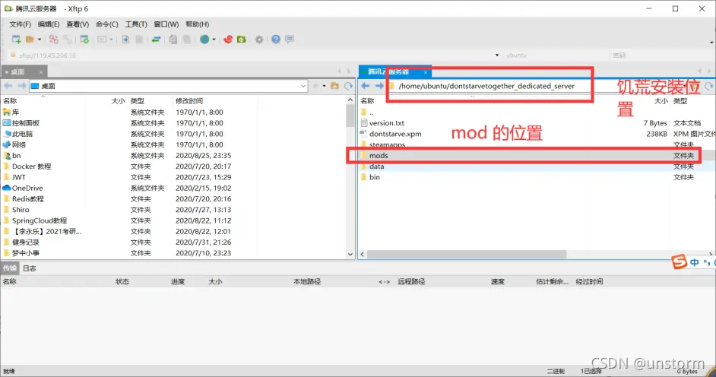
Task: Open the 查看(V) menu
Action: click(78, 24)
